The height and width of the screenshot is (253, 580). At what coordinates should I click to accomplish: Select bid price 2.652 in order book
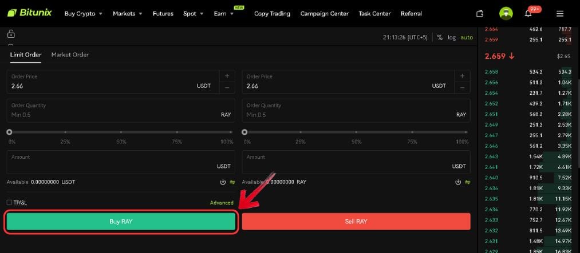coord(491,103)
